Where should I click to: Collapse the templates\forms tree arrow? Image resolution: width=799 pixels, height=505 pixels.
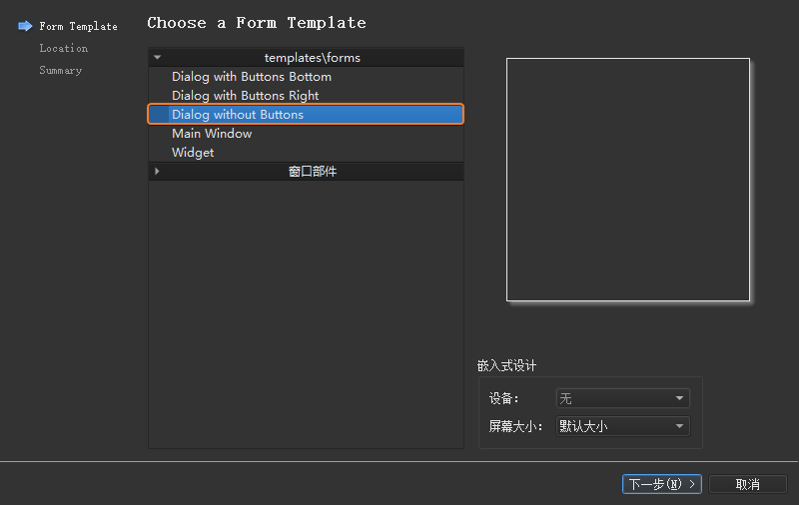click(157, 58)
